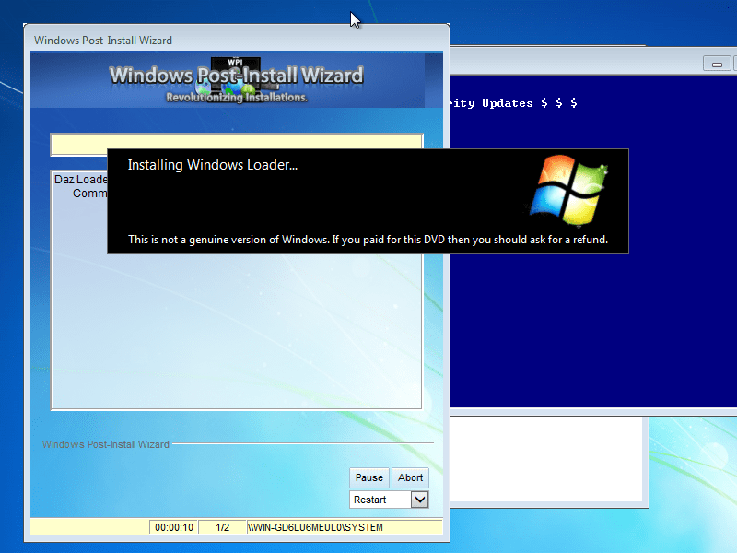Click the Daz Loader entry in install list
Image resolution: width=737 pixels, height=553 pixels.
tap(81, 179)
